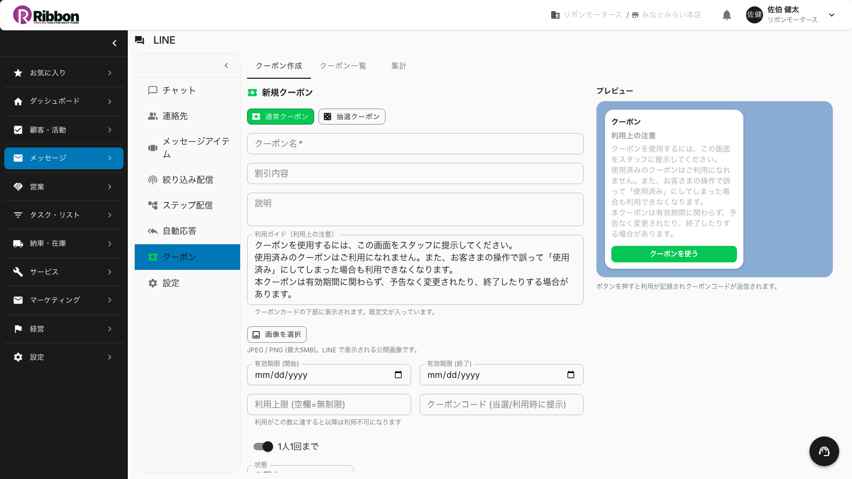This screenshot has height=479, width=852.
Task: Click the home icon for ダッシュボード
Action: click(x=18, y=101)
